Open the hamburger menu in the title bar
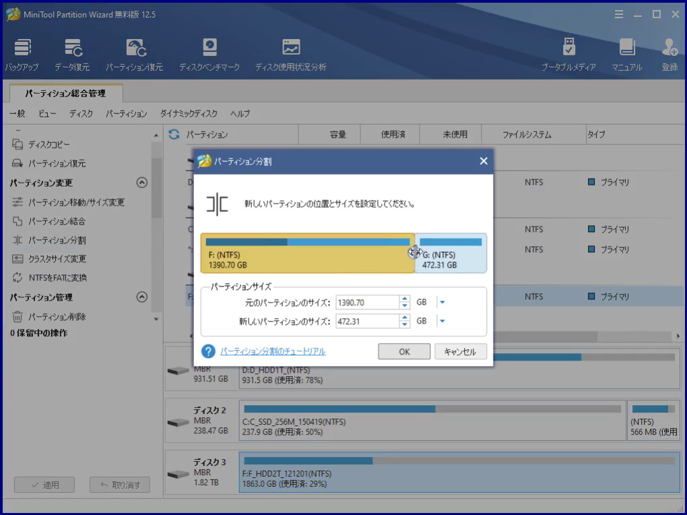Screen dimensions: 687x515 tap(619, 14)
